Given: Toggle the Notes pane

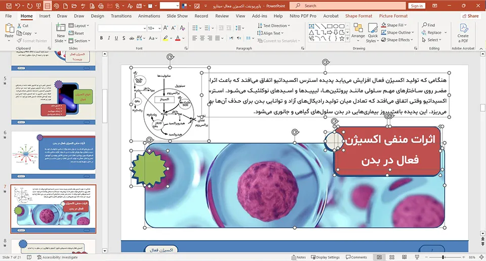Looking at the screenshot, I should pyautogui.click(x=299, y=257).
